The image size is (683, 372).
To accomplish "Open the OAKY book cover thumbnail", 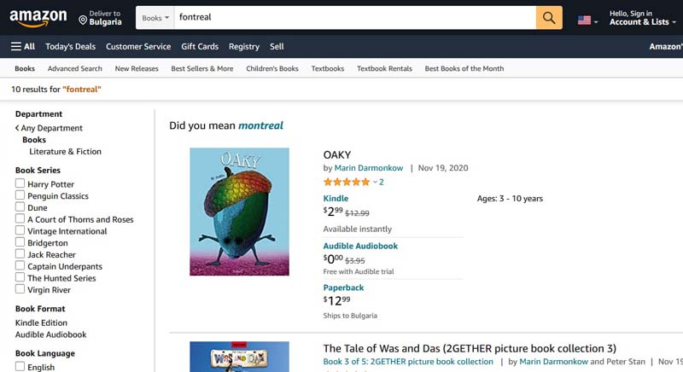I will click(x=239, y=212).
